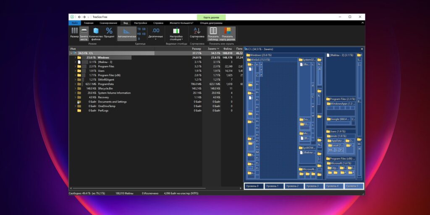Open the Настройки ribbon tab
This screenshot has width=430, height=215.
tap(140, 23)
